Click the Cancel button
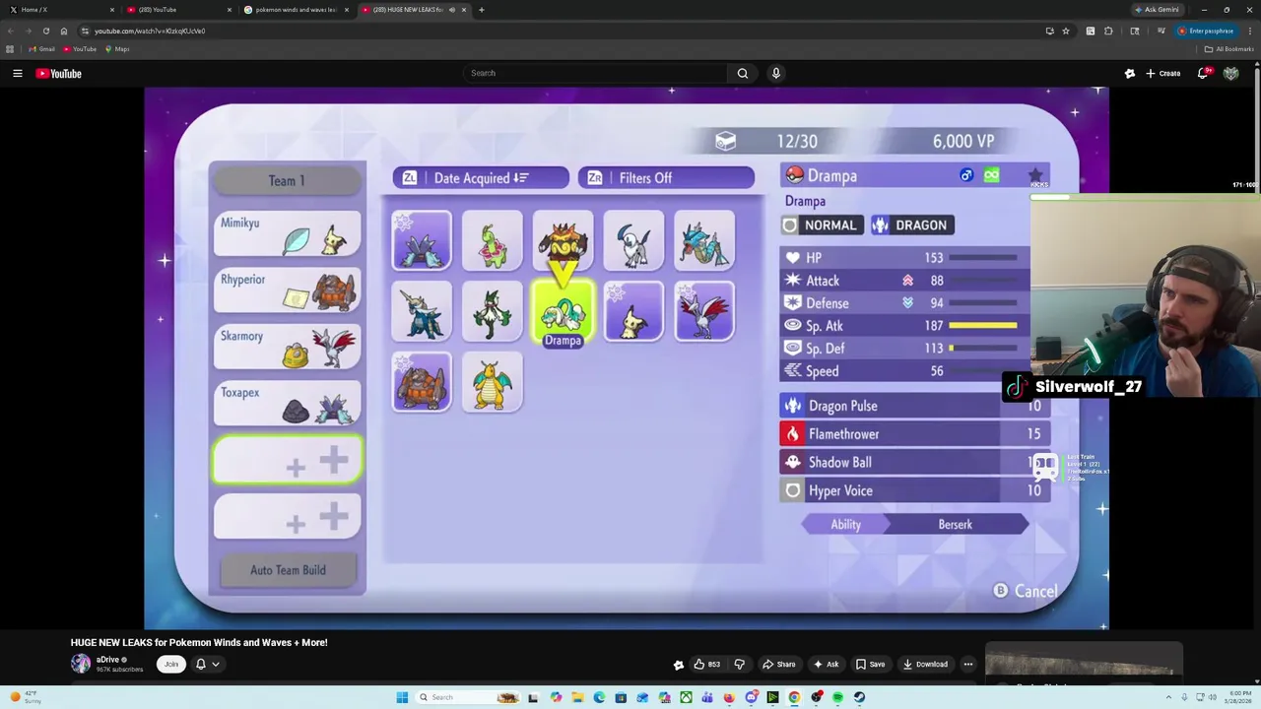 (1027, 591)
